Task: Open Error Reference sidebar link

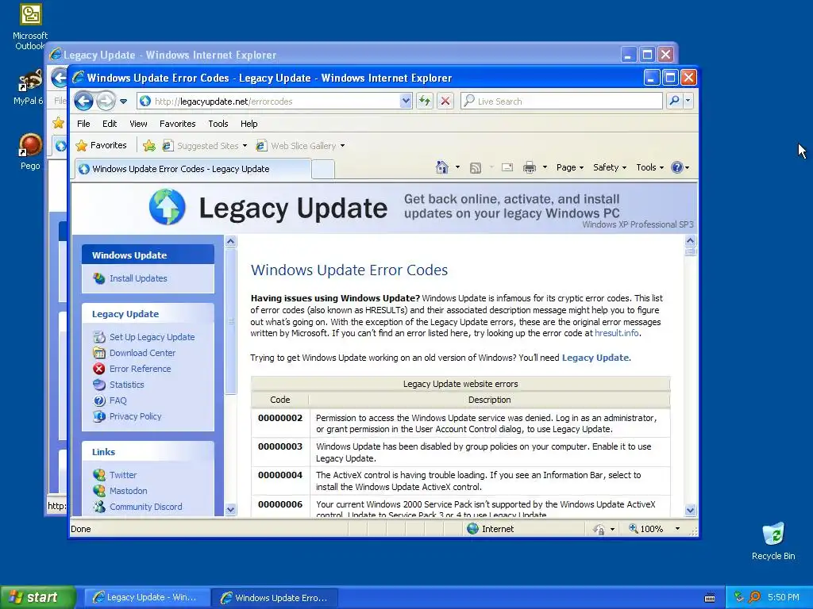Action: tap(140, 369)
